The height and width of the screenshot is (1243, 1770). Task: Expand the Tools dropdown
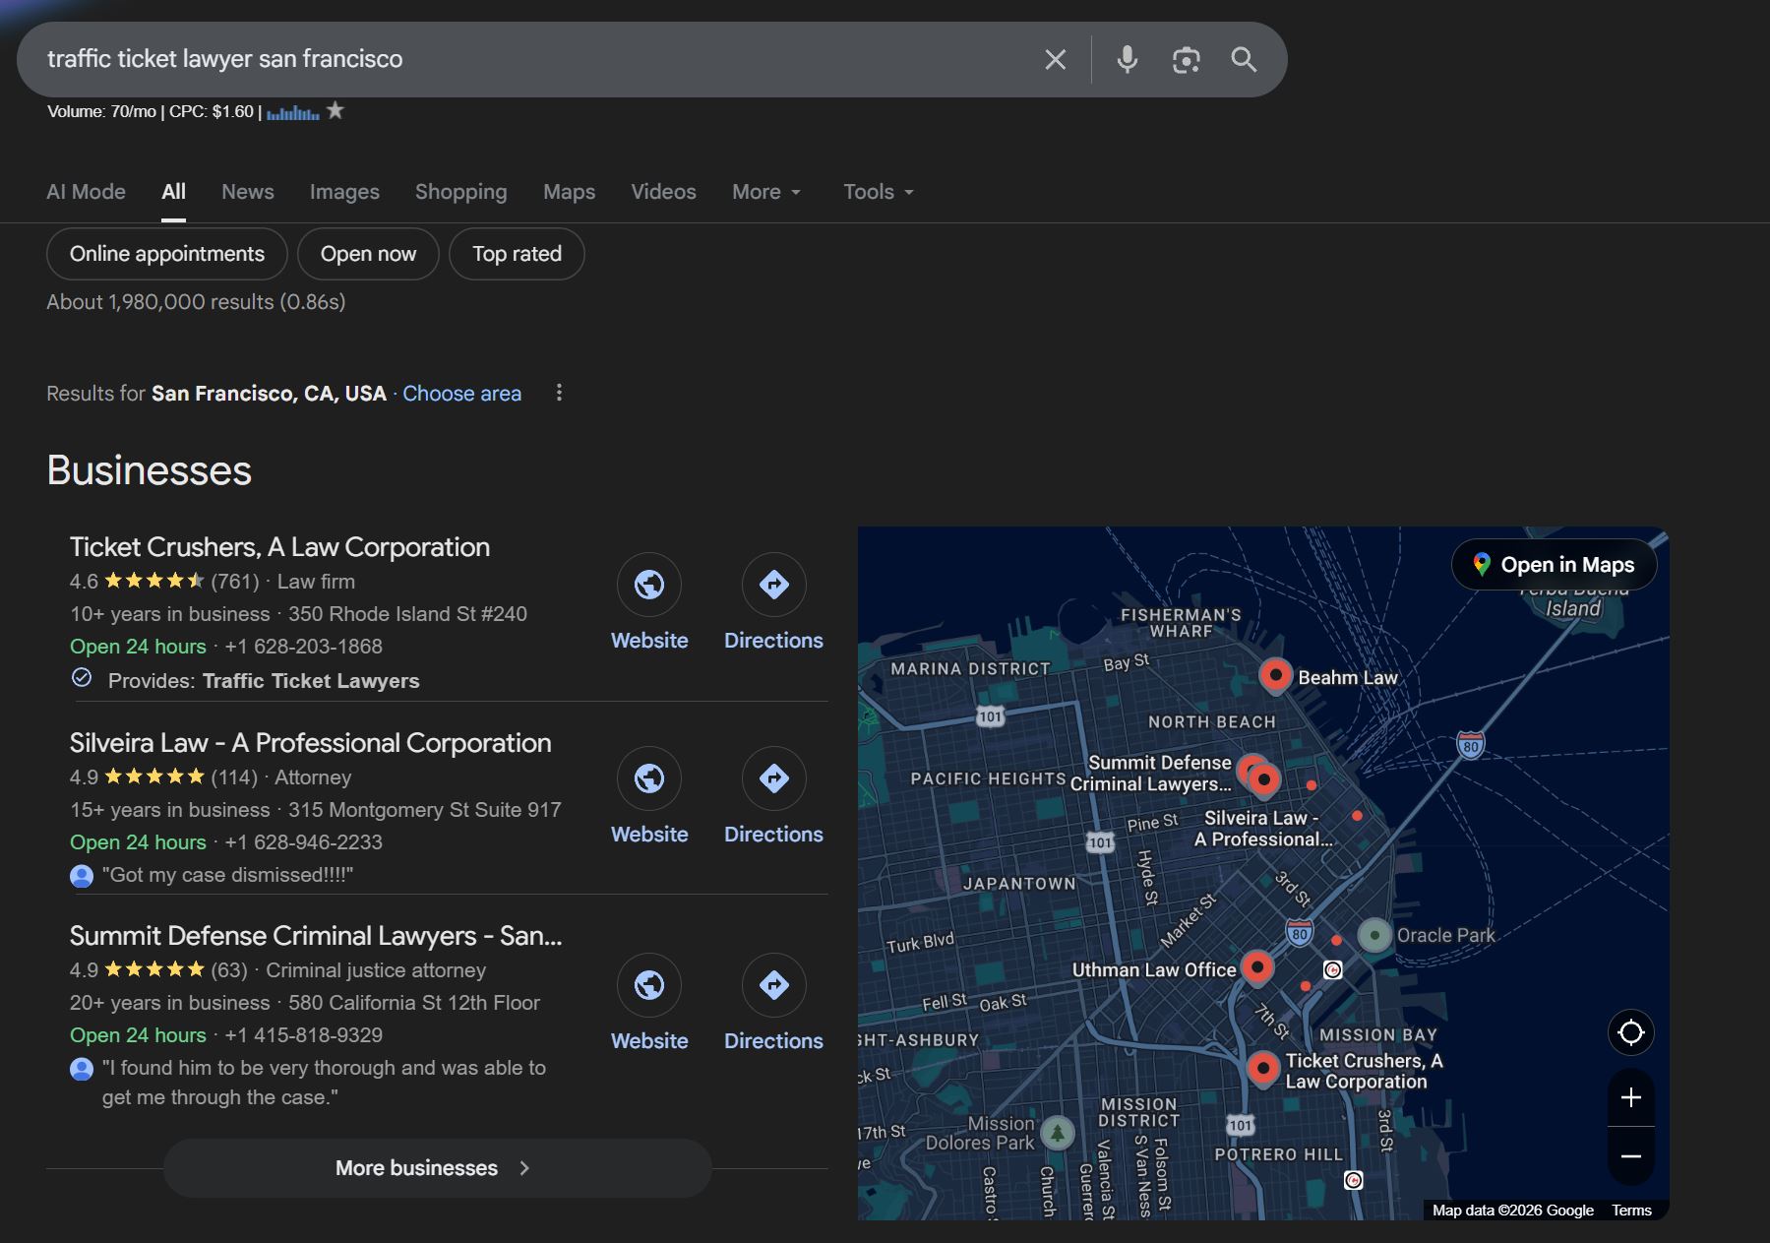pos(876,192)
